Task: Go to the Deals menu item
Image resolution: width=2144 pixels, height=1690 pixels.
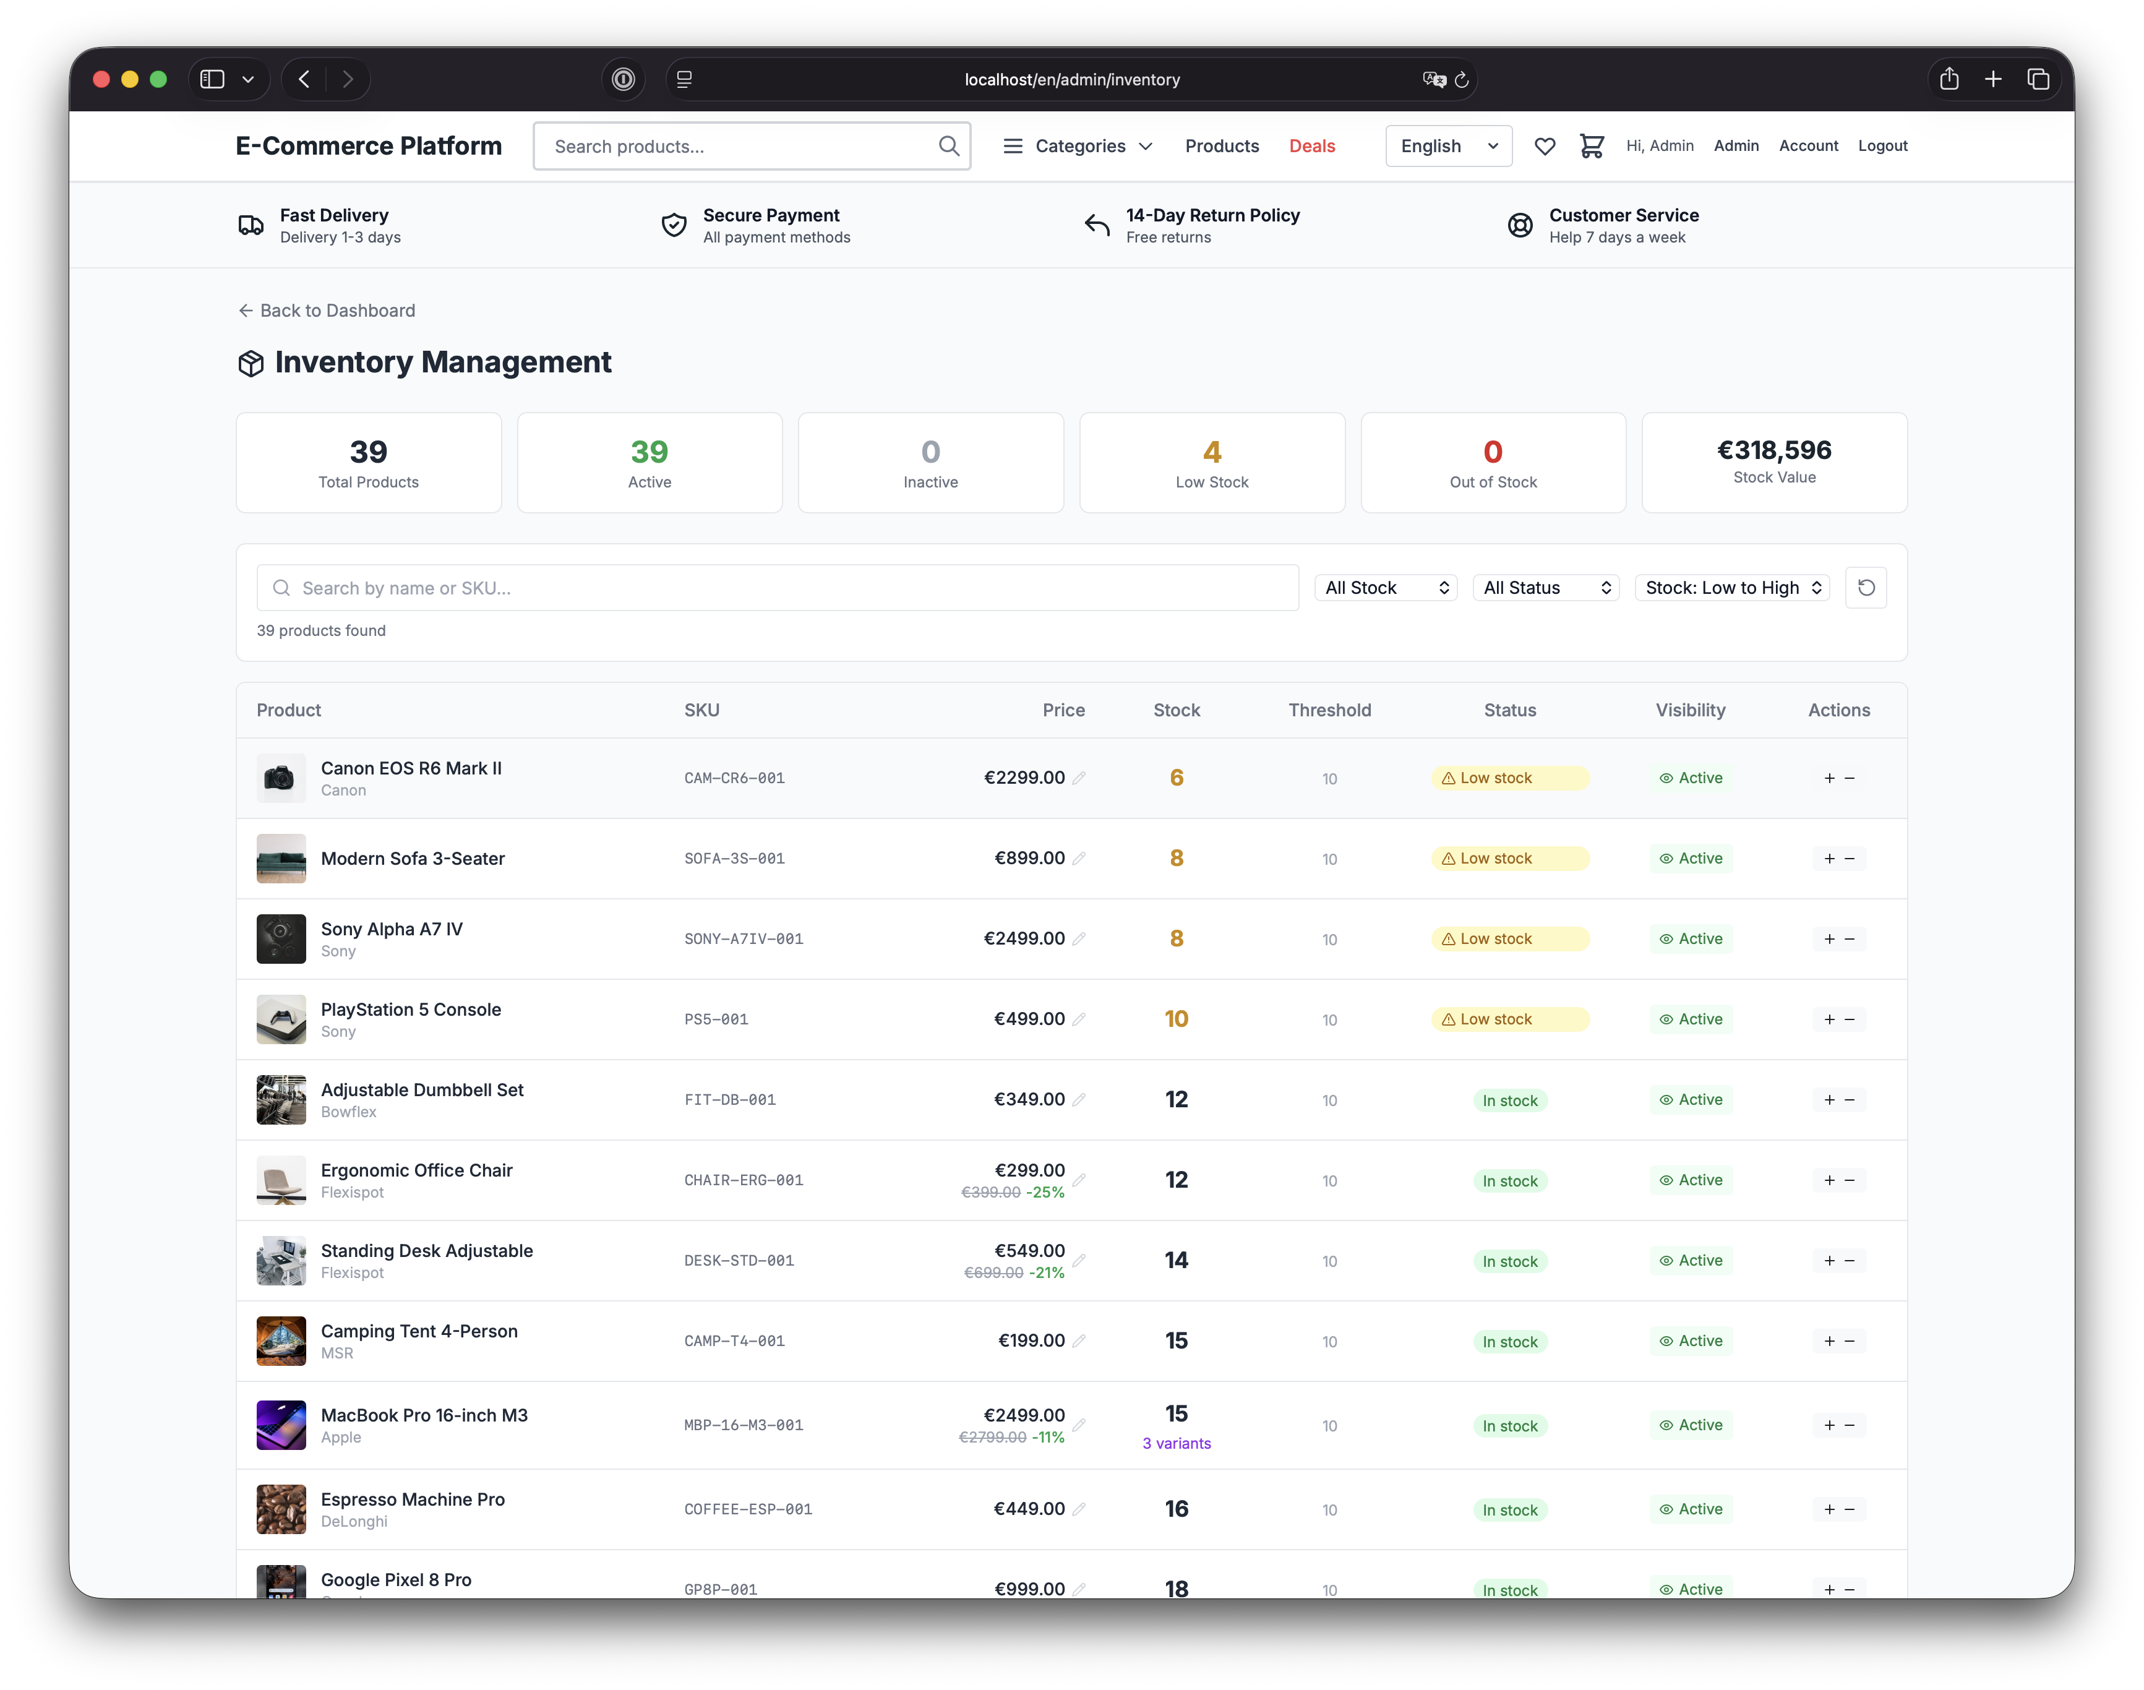Action: coord(1311,147)
